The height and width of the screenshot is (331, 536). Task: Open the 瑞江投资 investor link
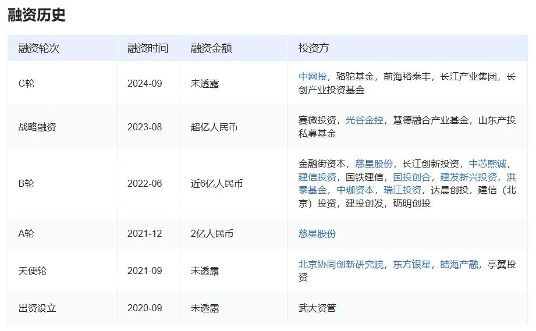[x=402, y=190]
